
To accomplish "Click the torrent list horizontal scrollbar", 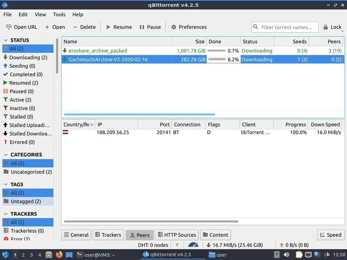I will (139, 114).
